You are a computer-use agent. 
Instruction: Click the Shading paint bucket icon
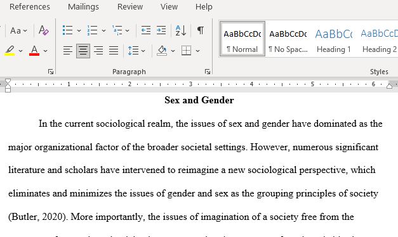click(162, 51)
